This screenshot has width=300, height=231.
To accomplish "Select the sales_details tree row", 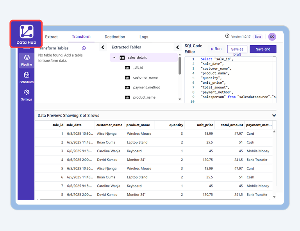I will coord(143,57).
